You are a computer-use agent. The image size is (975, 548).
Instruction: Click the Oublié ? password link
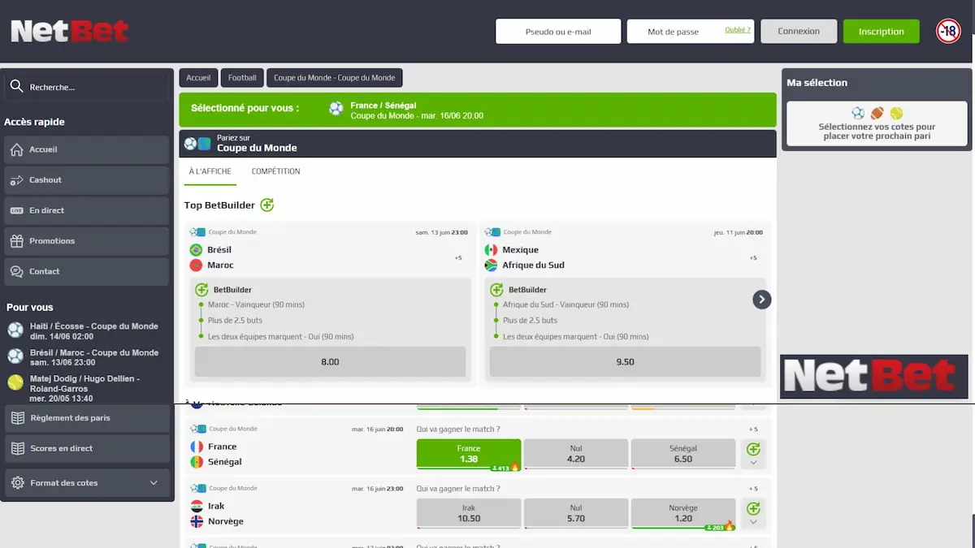click(x=738, y=30)
